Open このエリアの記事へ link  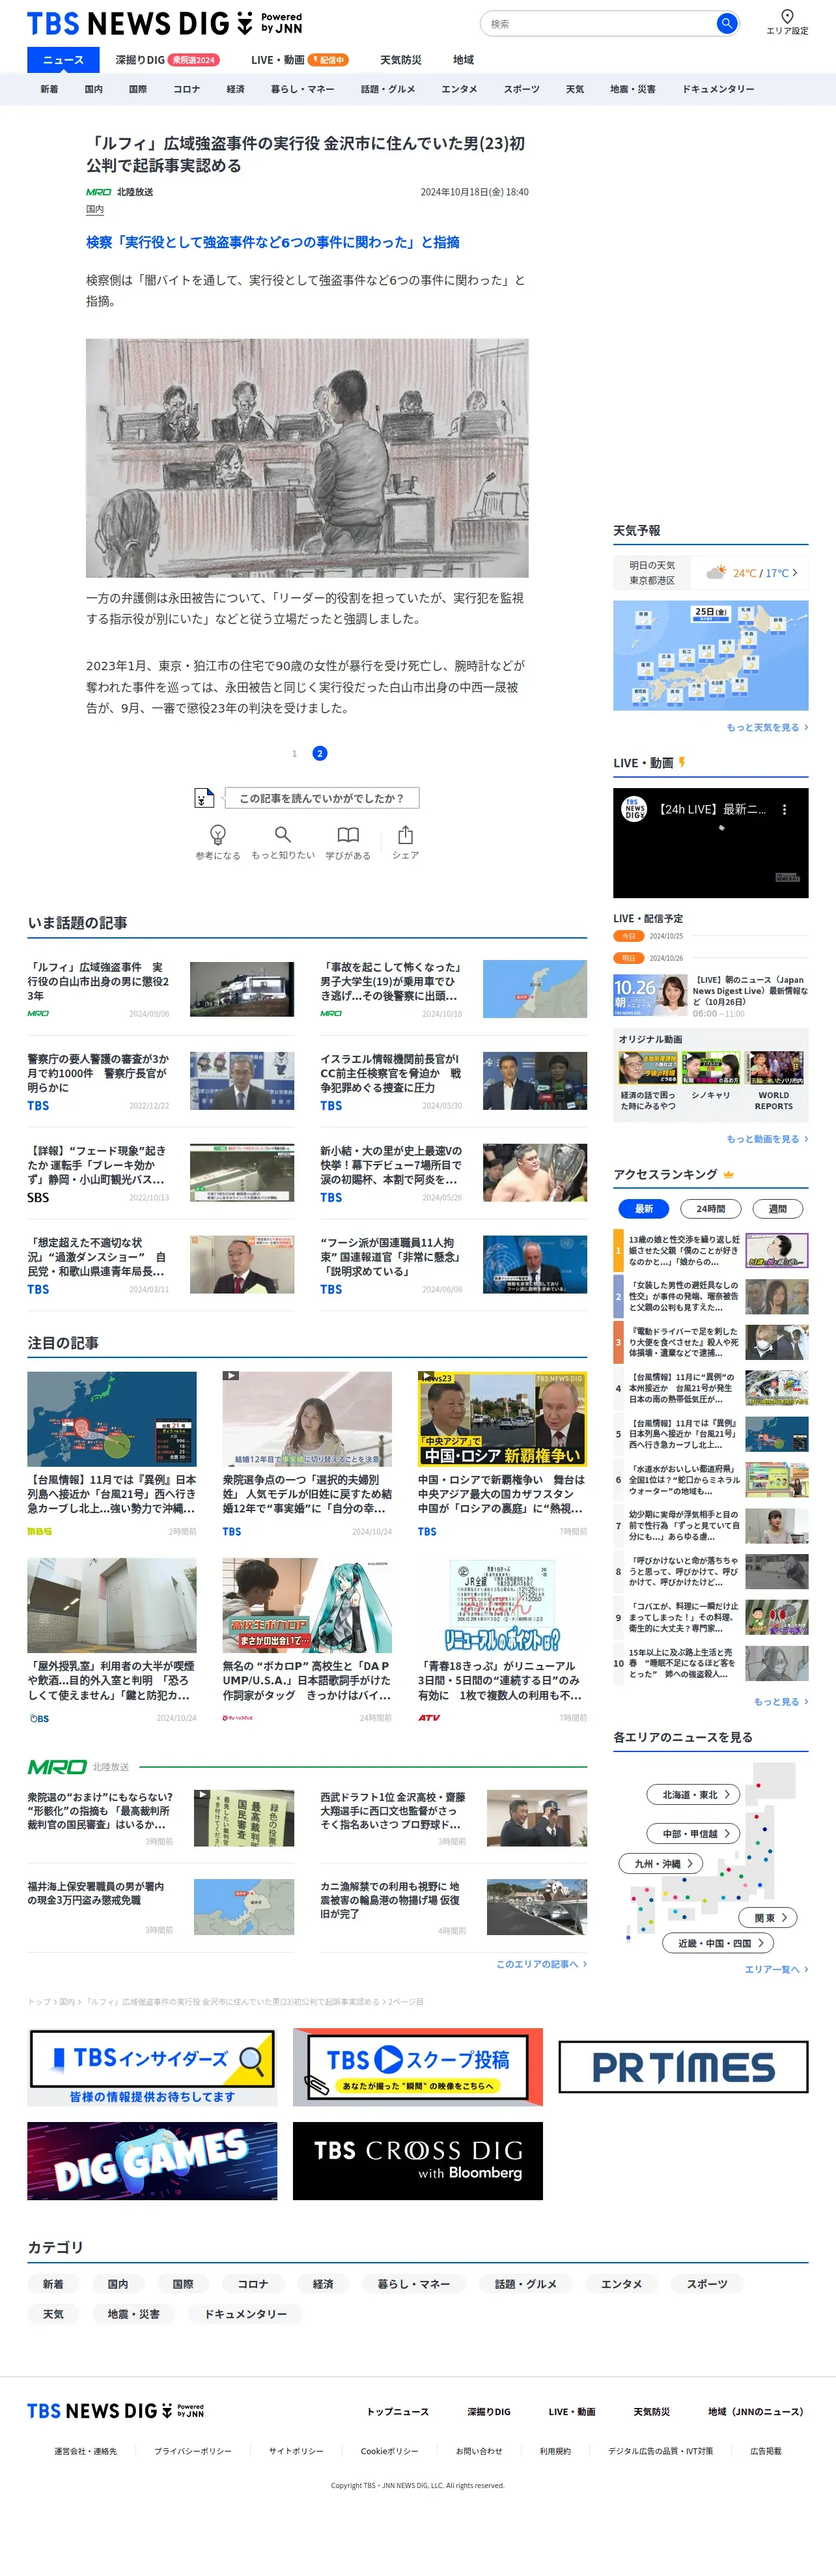click(x=541, y=1964)
